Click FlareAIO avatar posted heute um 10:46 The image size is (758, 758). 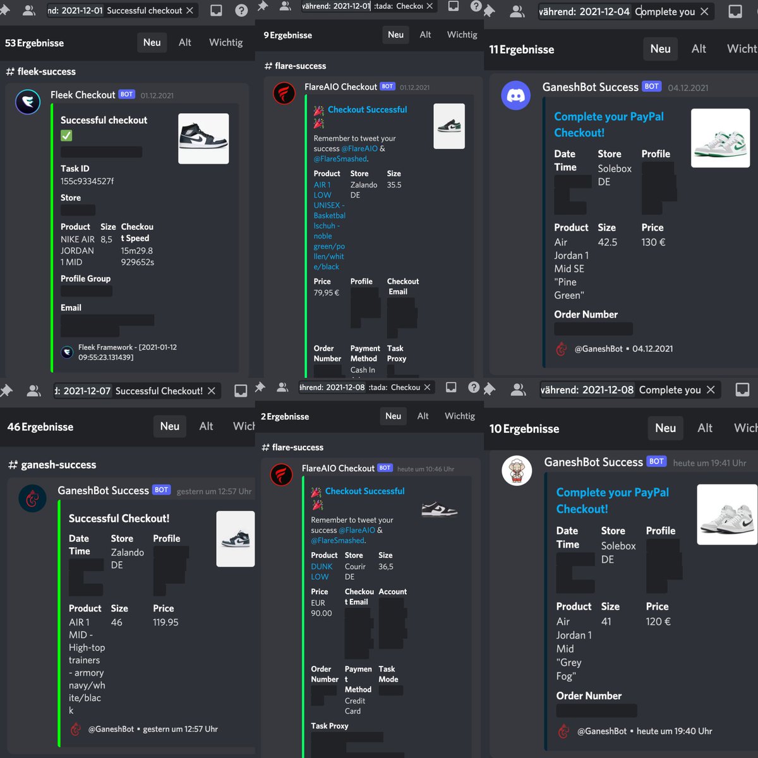click(282, 475)
